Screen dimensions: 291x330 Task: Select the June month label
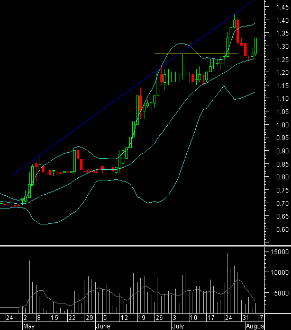(103, 326)
